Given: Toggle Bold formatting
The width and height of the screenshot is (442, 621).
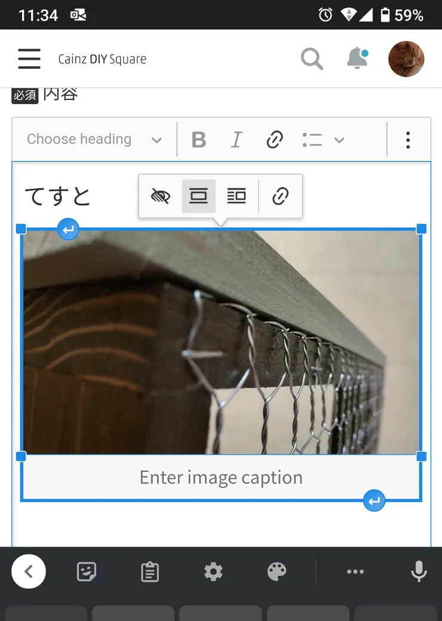Looking at the screenshot, I should [198, 140].
